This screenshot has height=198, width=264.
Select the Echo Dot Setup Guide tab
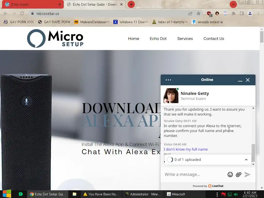click(x=95, y=4)
